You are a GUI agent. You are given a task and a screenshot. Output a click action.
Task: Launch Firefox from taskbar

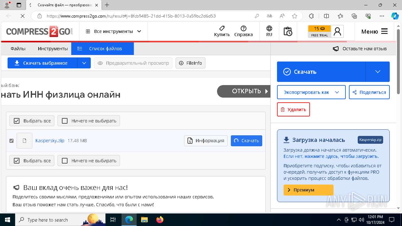[160, 220]
